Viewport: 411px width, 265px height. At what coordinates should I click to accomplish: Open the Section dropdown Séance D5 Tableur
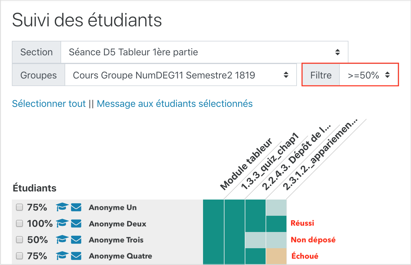pos(204,52)
